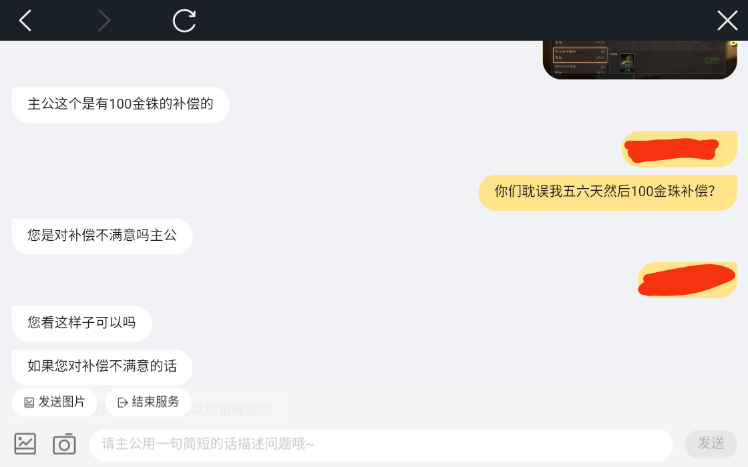
Task: Click the exit icon inside 结束服务
Action: (x=123, y=403)
